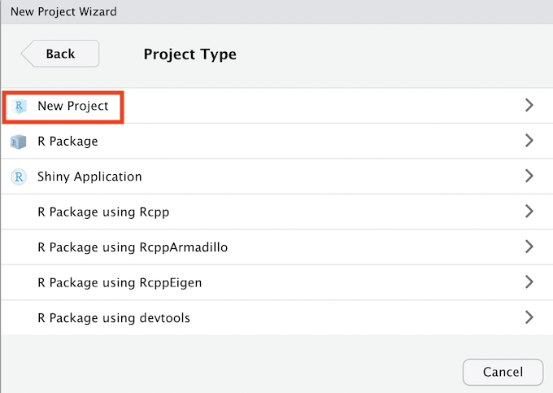
Task: Choose the Shiny Application project type
Action: click(x=89, y=177)
